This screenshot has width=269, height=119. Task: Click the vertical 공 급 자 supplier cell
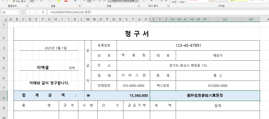(x=88, y=66)
